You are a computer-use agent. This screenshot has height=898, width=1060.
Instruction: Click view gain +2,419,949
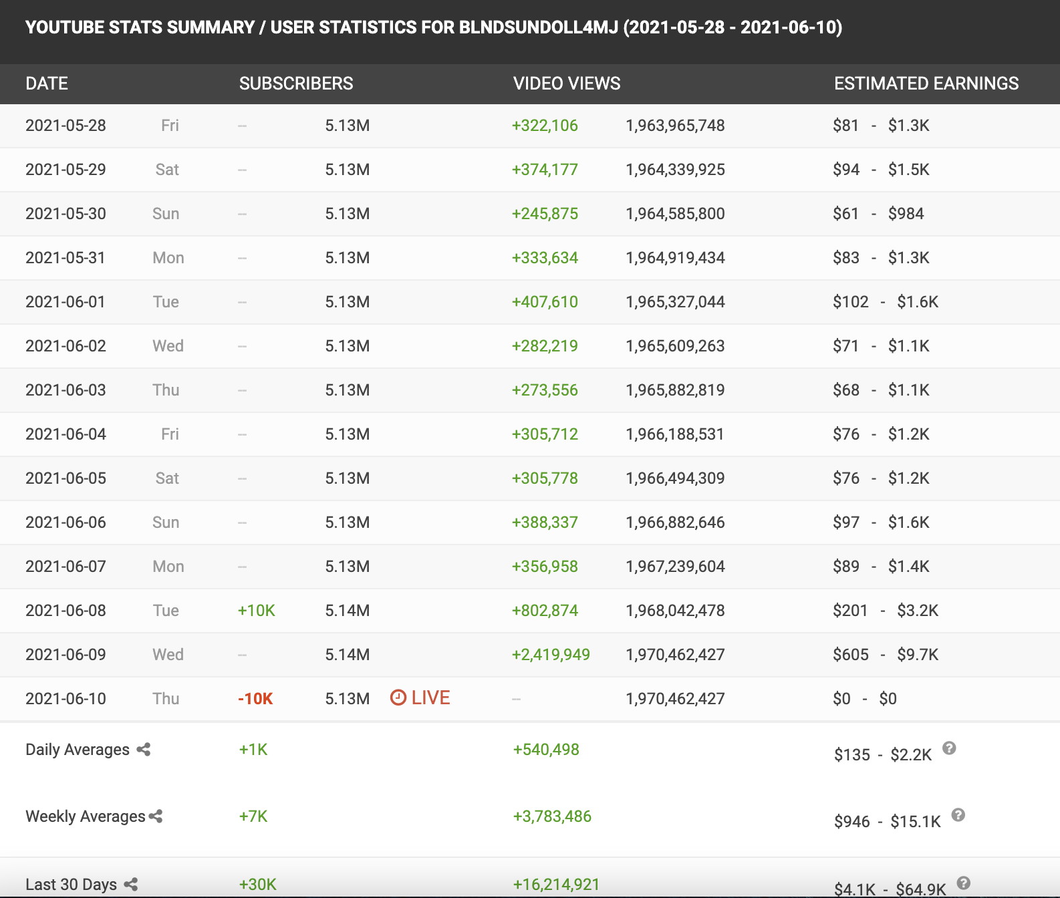(x=551, y=655)
